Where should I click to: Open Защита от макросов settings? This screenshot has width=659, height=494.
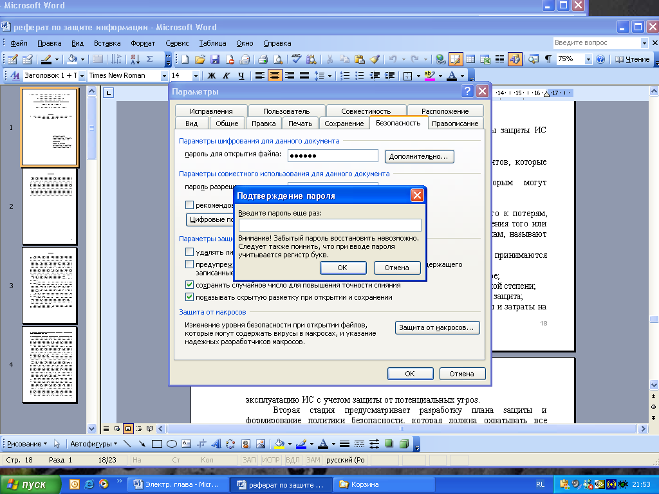(x=437, y=327)
